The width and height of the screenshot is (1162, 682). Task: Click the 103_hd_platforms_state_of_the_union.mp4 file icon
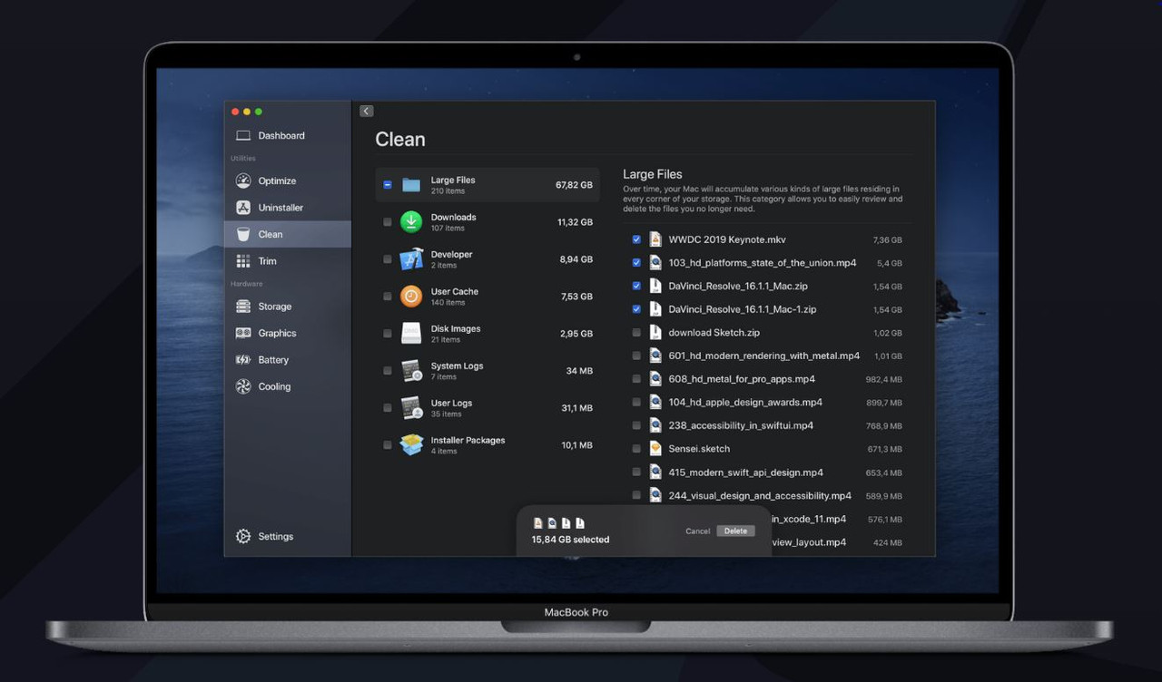coord(655,263)
